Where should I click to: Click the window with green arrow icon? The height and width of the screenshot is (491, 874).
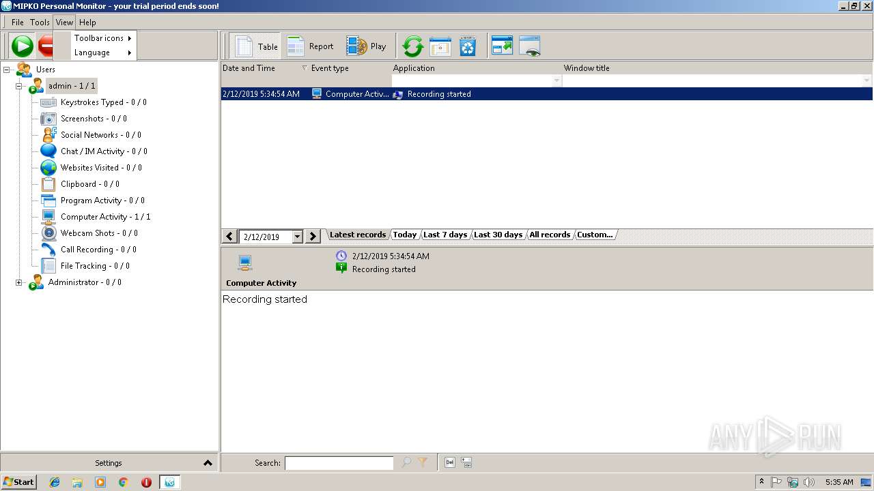click(x=502, y=46)
